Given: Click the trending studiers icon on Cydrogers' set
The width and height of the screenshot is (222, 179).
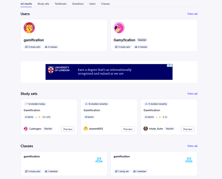Looking at the screenshot, I should [27, 104].
